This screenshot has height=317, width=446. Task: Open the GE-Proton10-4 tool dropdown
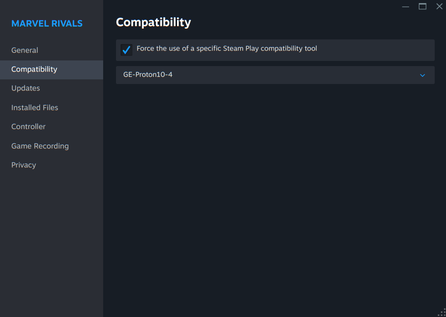pos(267,75)
